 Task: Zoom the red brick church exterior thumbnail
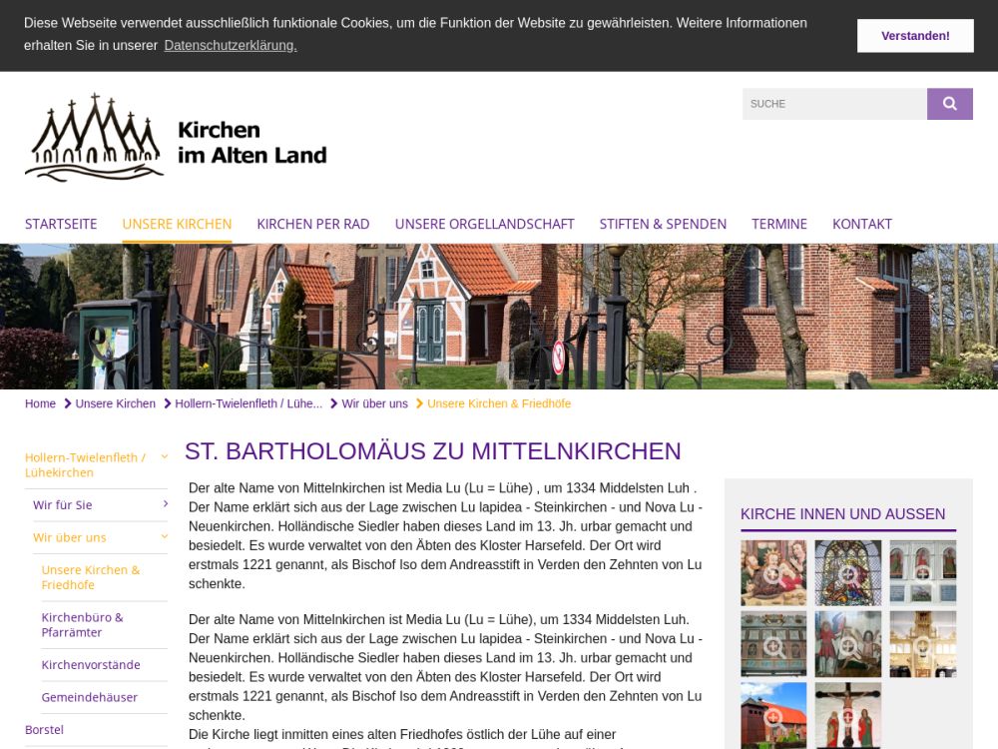point(773,715)
